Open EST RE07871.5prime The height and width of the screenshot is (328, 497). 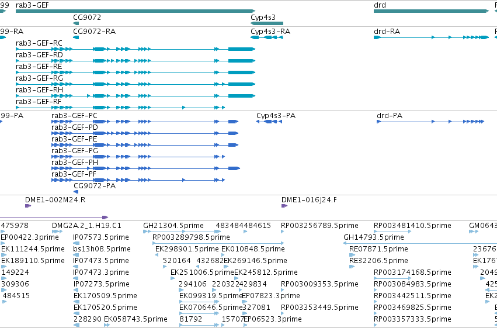coord(378,249)
